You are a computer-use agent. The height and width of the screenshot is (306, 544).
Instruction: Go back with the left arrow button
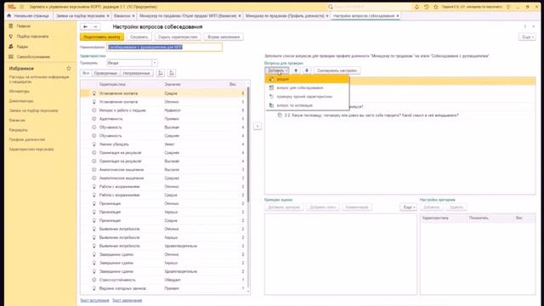click(85, 26)
